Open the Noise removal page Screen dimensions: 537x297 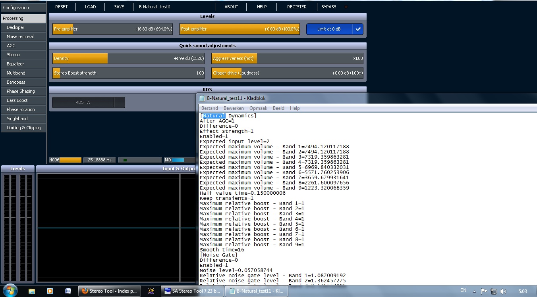[x=23, y=36]
